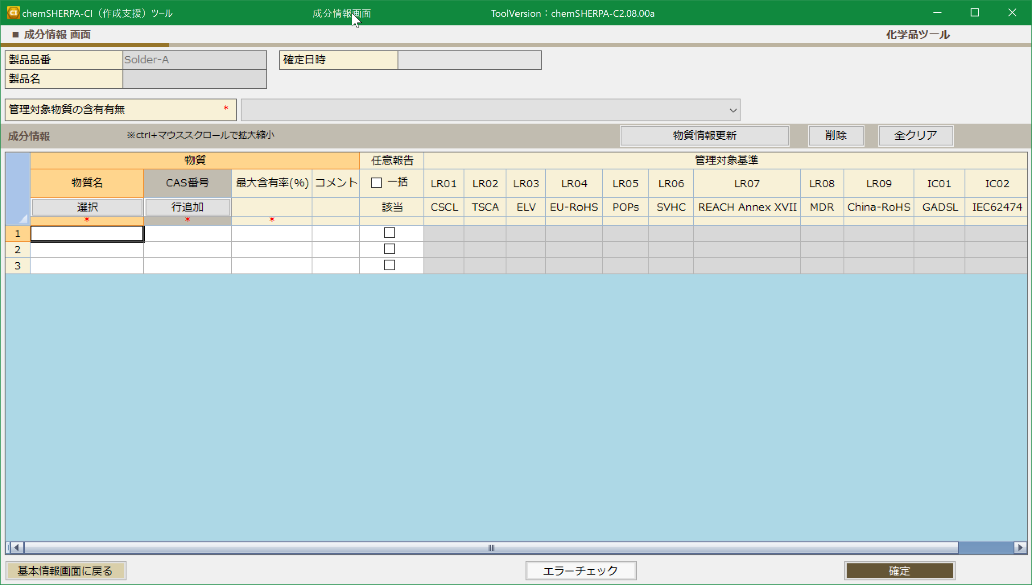
Task: Click the chemSHERPA-CI application logo icon
Action: tap(13, 13)
